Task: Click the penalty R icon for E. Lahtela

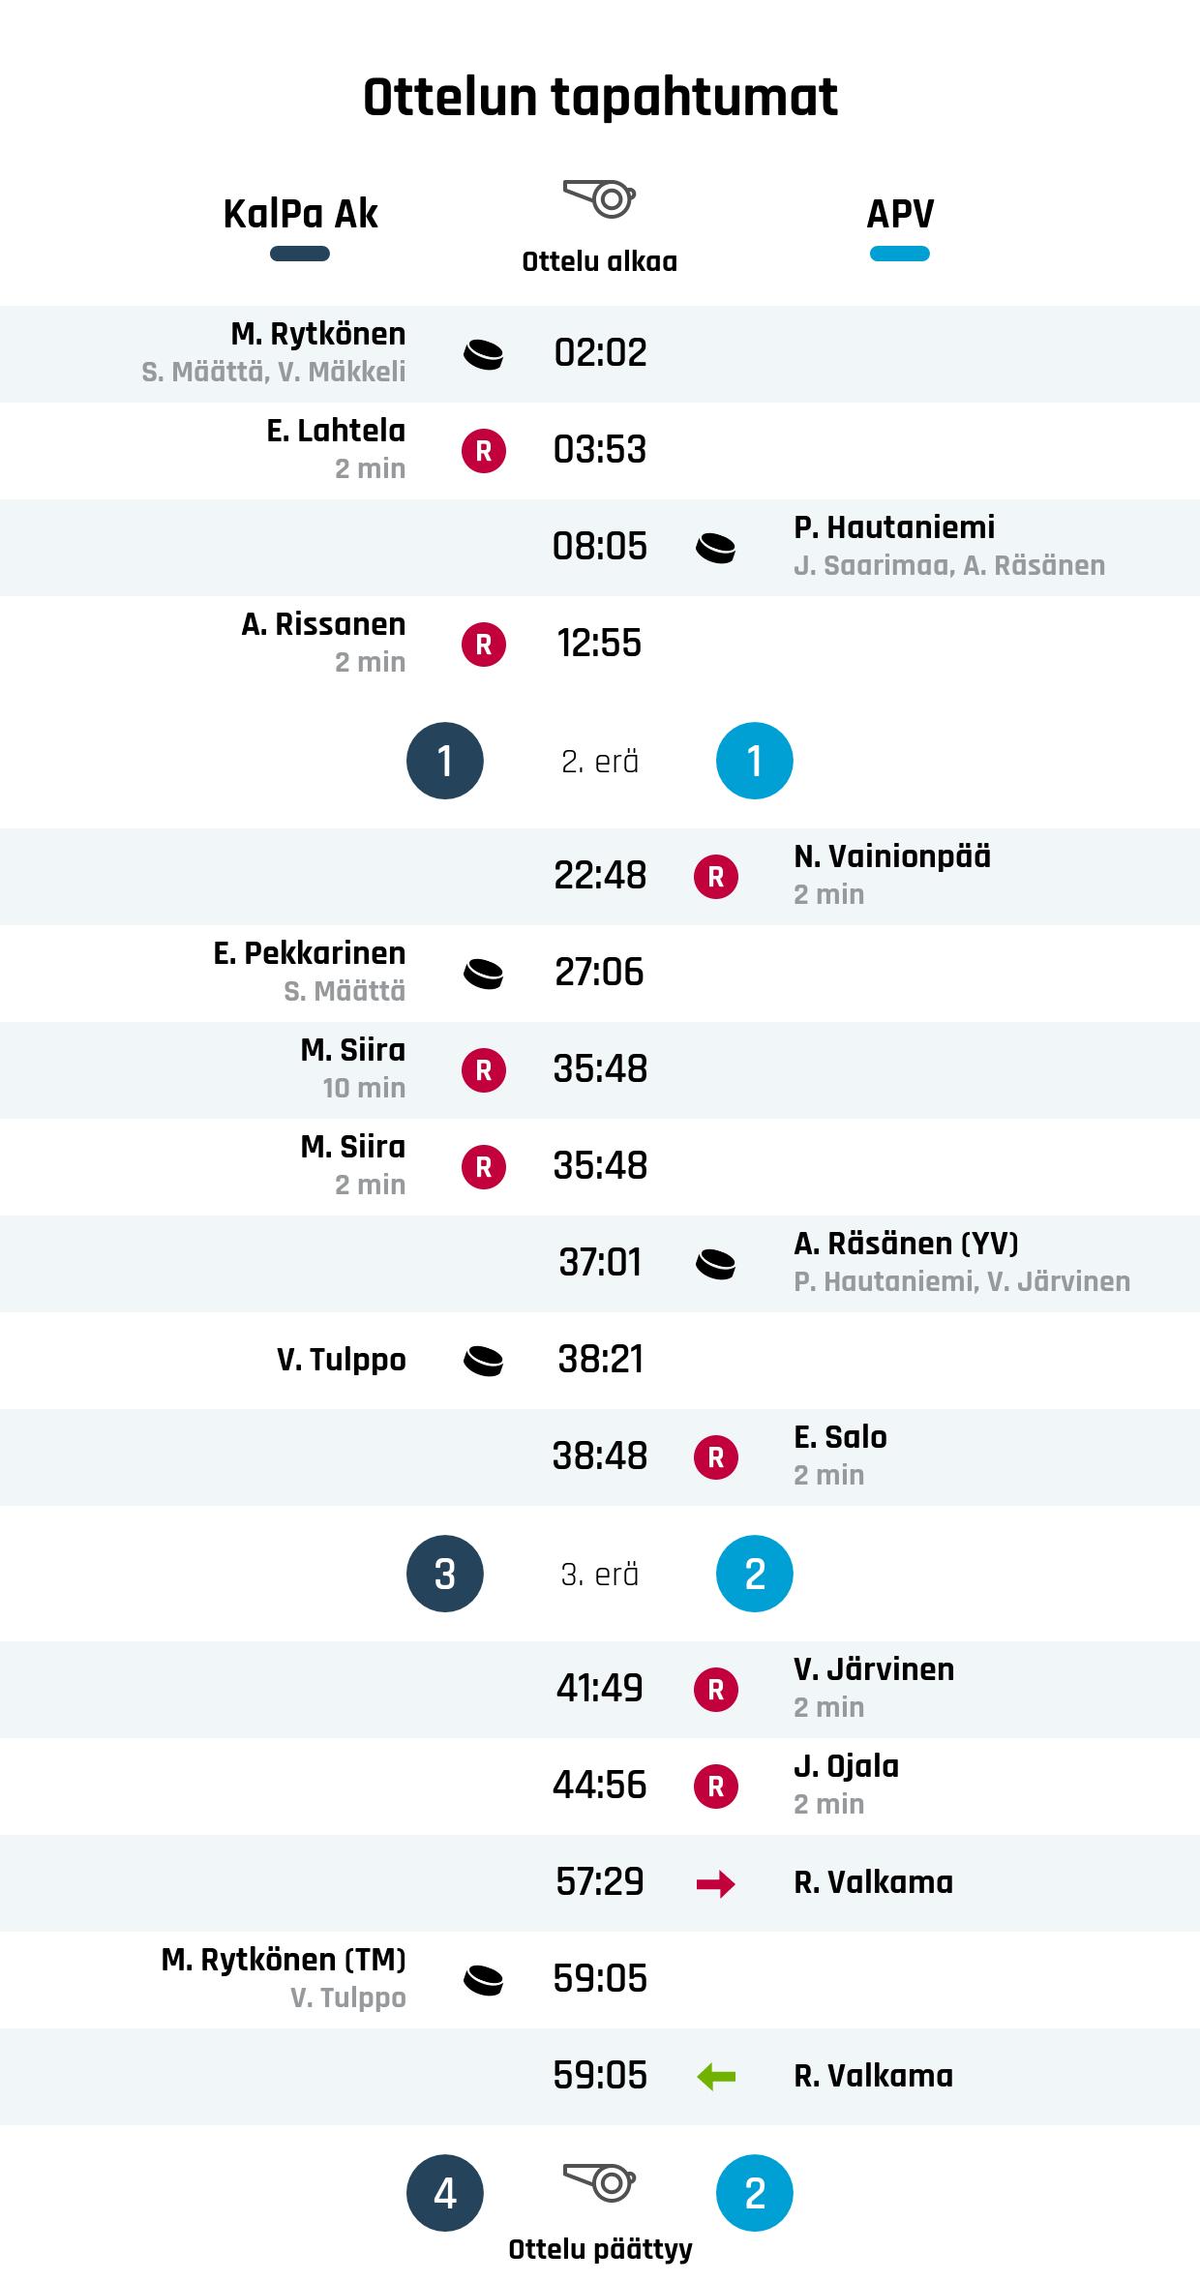Action: pyautogui.click(x=484, y=451)
